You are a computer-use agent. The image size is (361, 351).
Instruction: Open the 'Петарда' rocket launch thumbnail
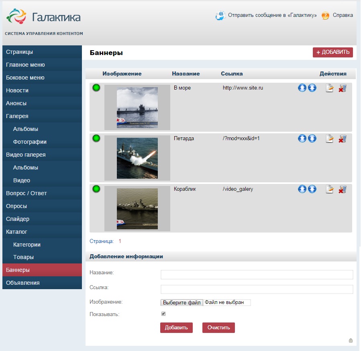137,158
